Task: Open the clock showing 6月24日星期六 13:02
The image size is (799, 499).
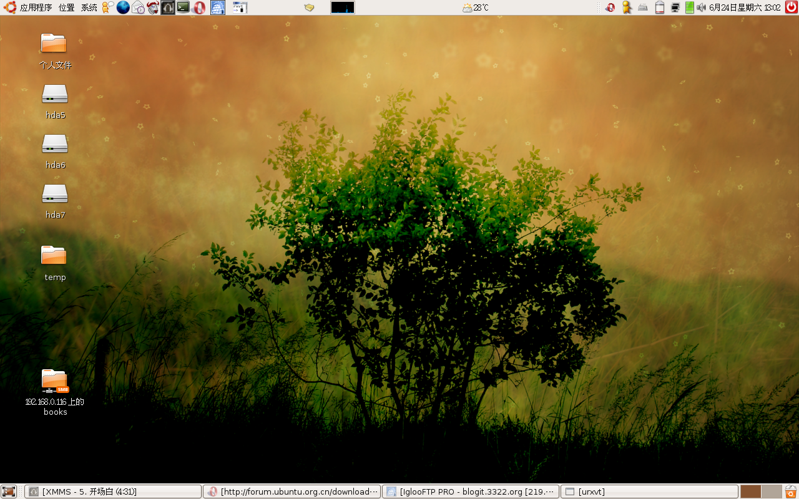Action: pyautogui.click(x=745, y=7)
